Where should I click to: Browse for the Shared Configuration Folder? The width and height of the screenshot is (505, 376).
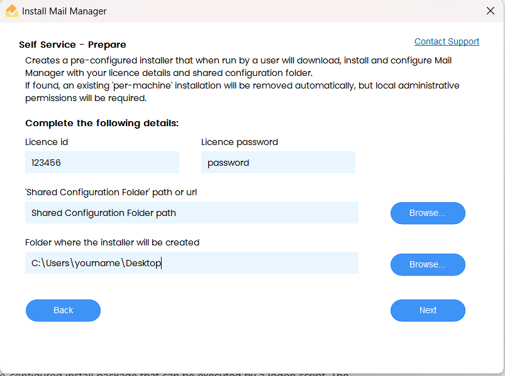428,213
